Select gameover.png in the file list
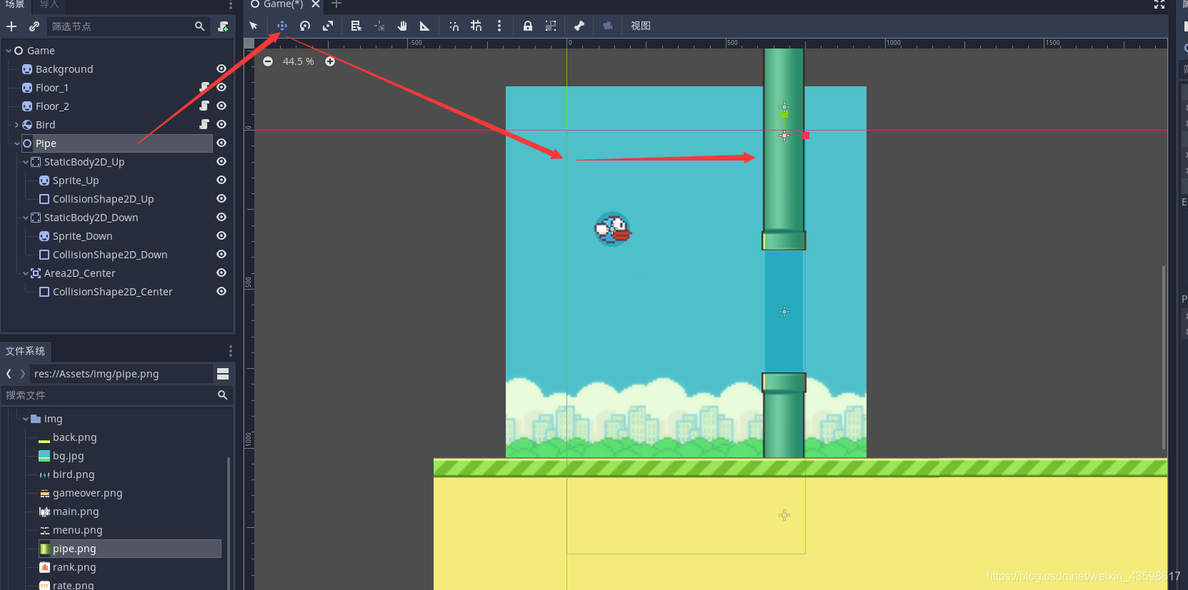 pyautogui.click(x=87, y=493)
